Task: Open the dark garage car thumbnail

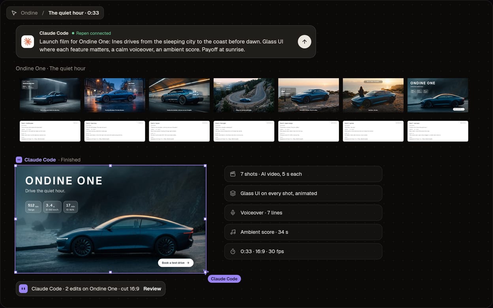Action: 50,95
